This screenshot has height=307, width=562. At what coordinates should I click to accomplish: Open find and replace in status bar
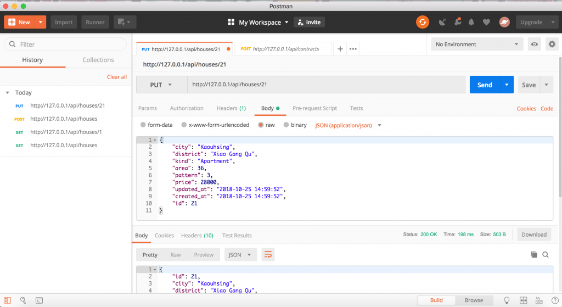click(x=23, y=300)
